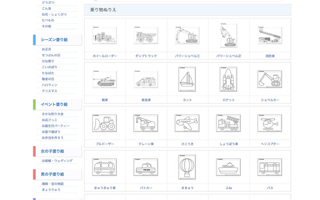Select クリスマス seasonal category link

tap(50, 91)
